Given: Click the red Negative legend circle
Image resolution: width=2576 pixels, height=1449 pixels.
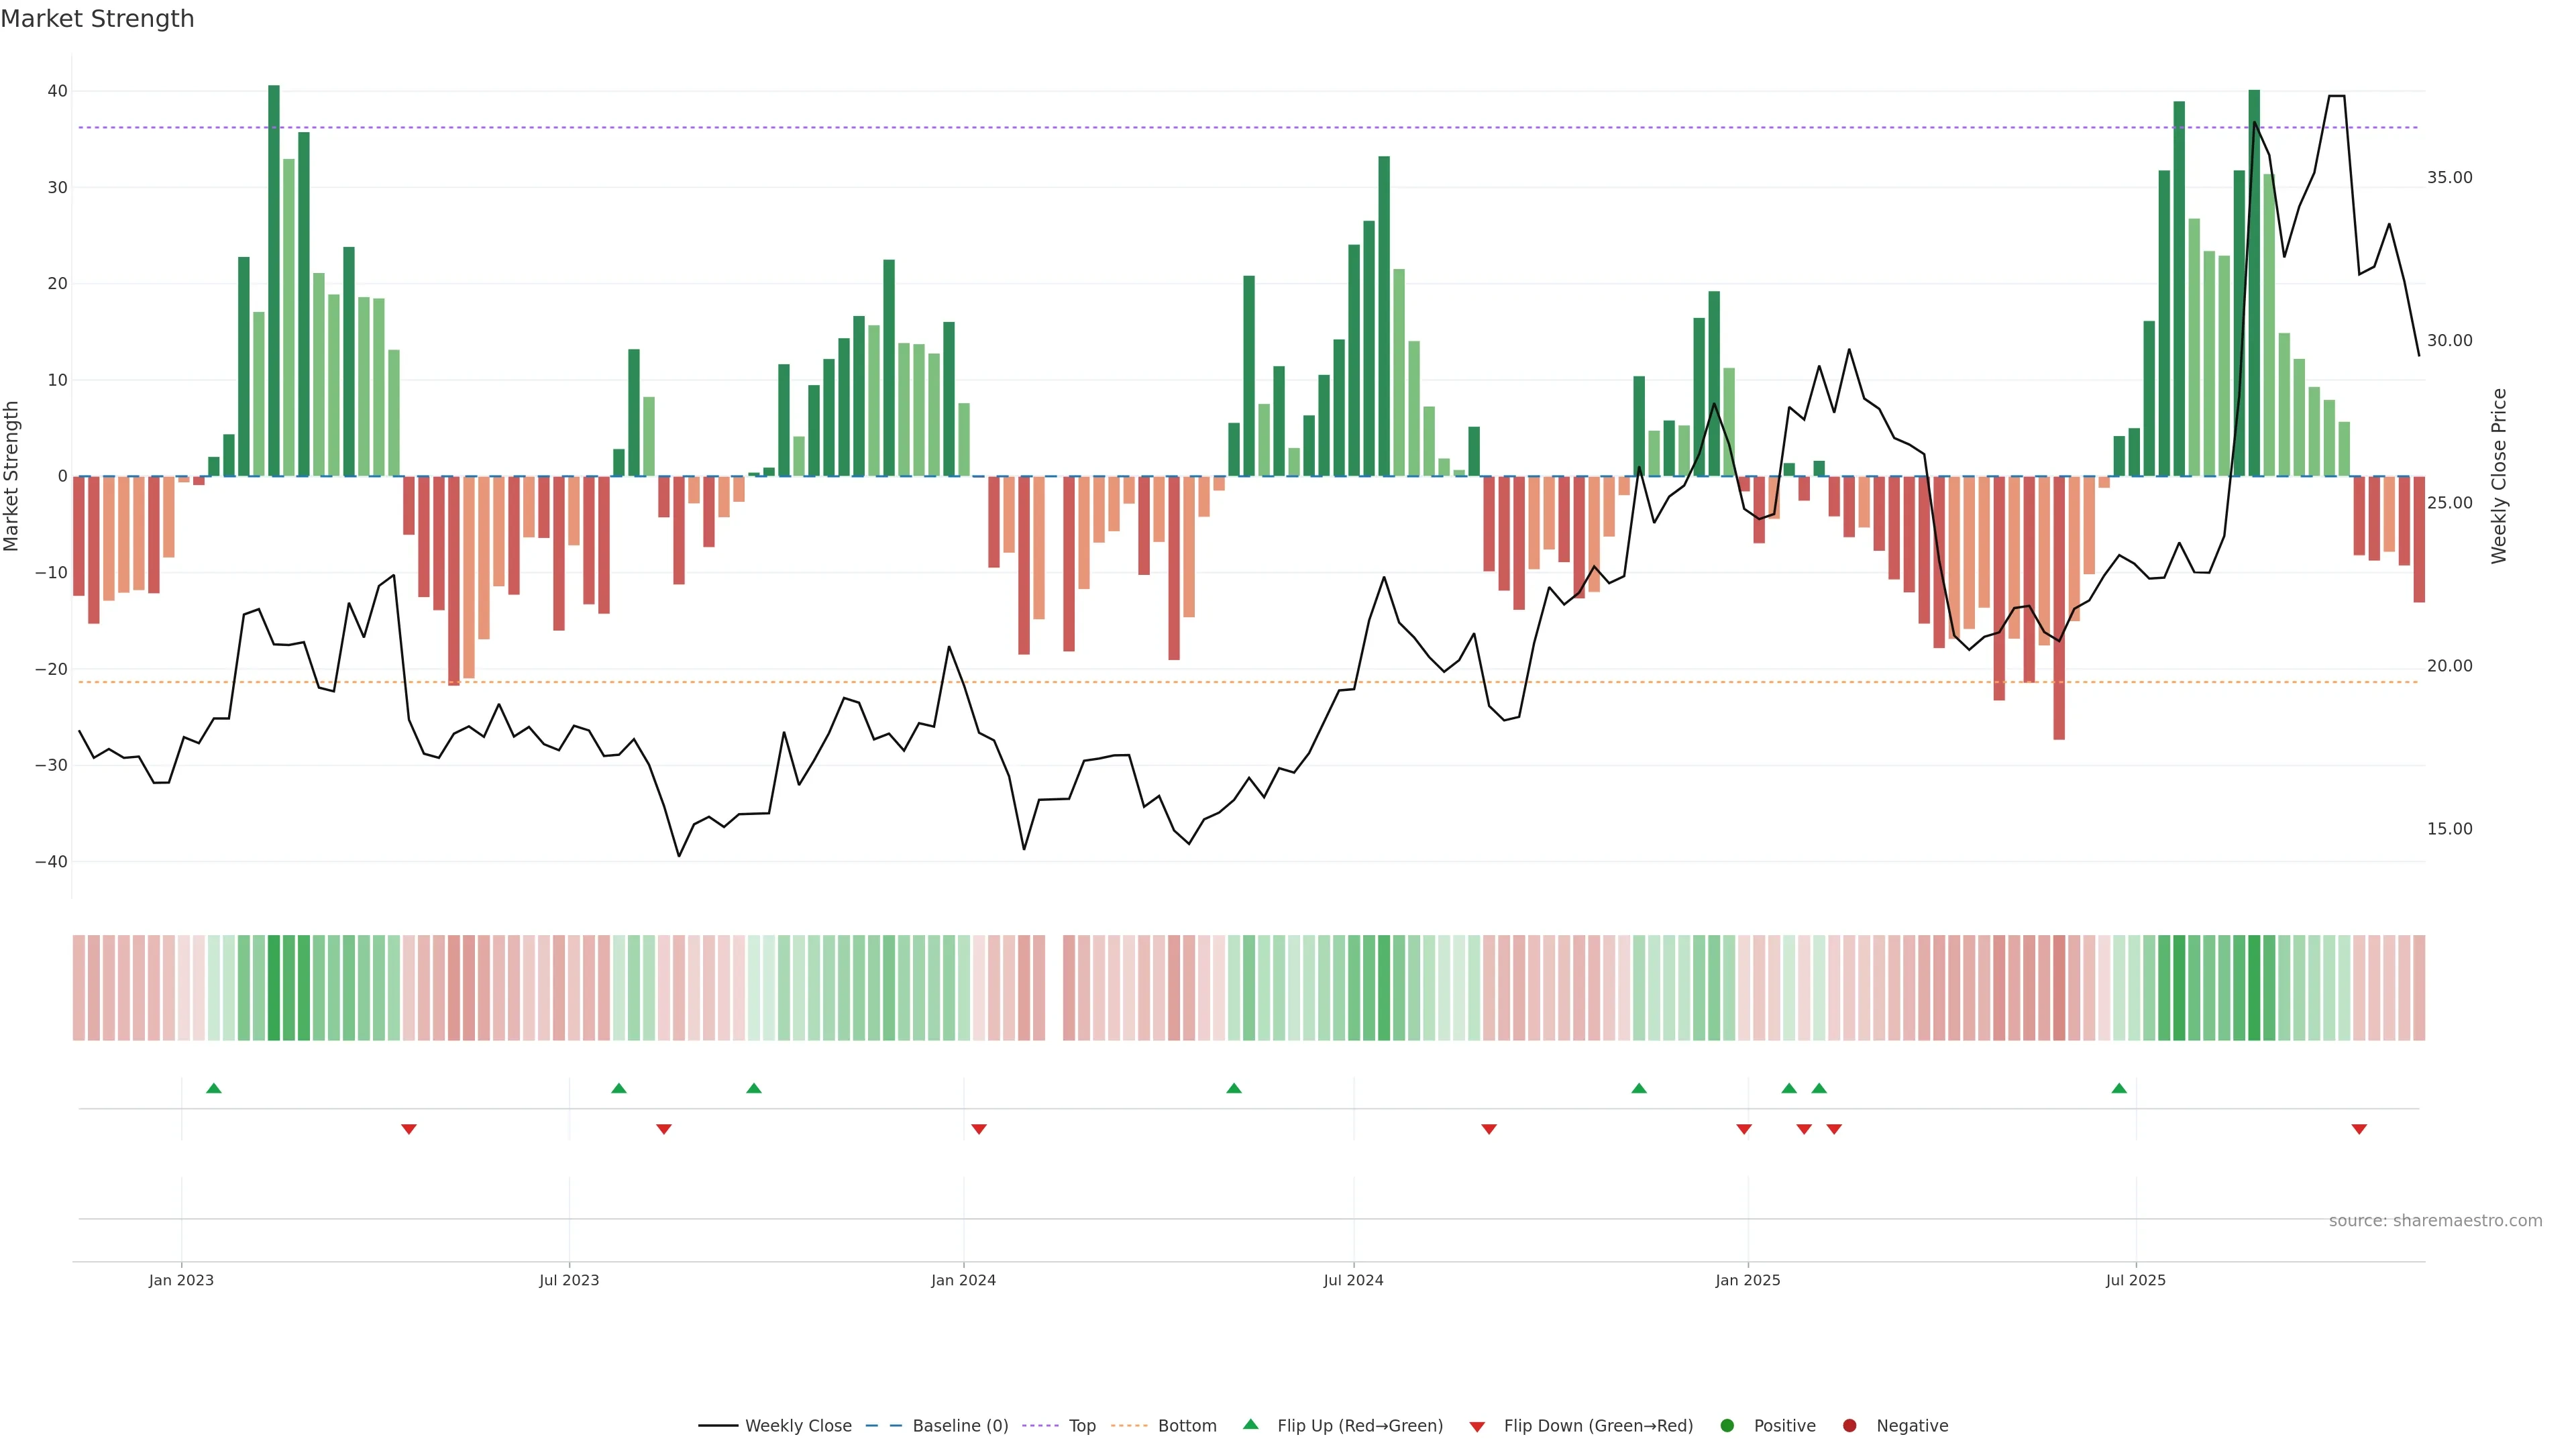Looking at the screenshot, I should click(1849, 1426).
